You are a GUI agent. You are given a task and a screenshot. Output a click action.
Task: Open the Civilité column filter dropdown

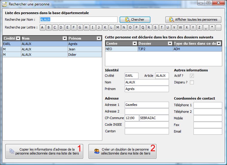(x=18, y=38)
